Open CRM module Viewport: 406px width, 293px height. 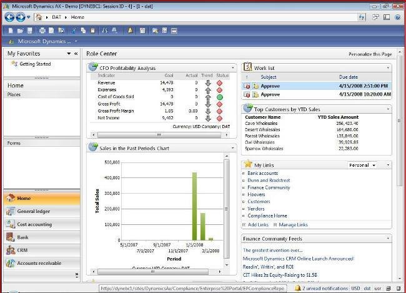point(42,251)
